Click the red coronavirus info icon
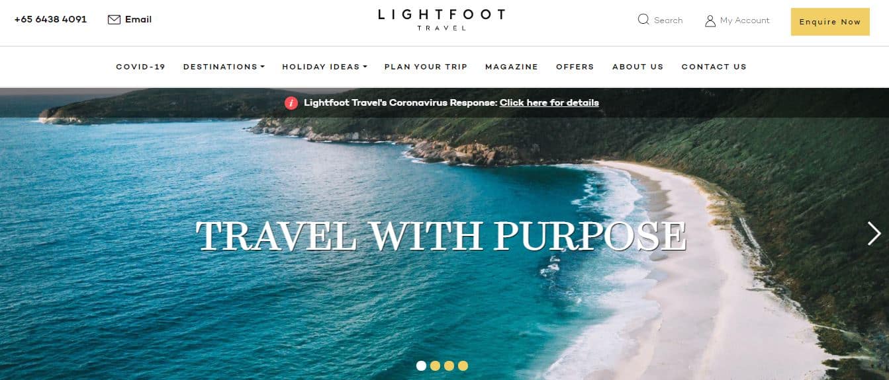 point(291,102)
